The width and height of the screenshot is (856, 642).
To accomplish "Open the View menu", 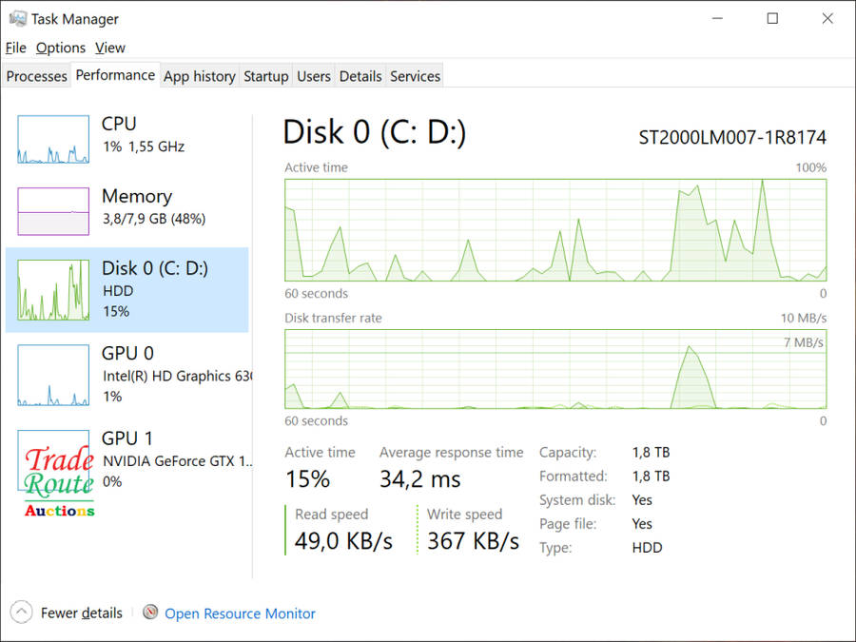I will 110,48.
